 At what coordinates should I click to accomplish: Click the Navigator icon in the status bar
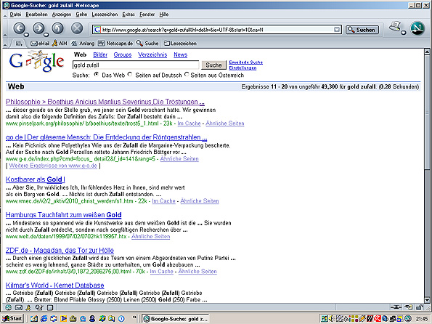pyautogui.click(x=8, y=307)
